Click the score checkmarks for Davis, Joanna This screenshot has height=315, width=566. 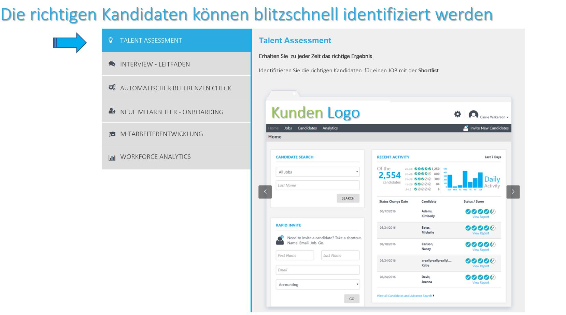coord(480,277)
